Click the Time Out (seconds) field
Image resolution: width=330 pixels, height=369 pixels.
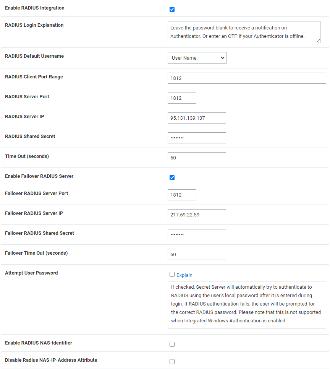[197, 158]
